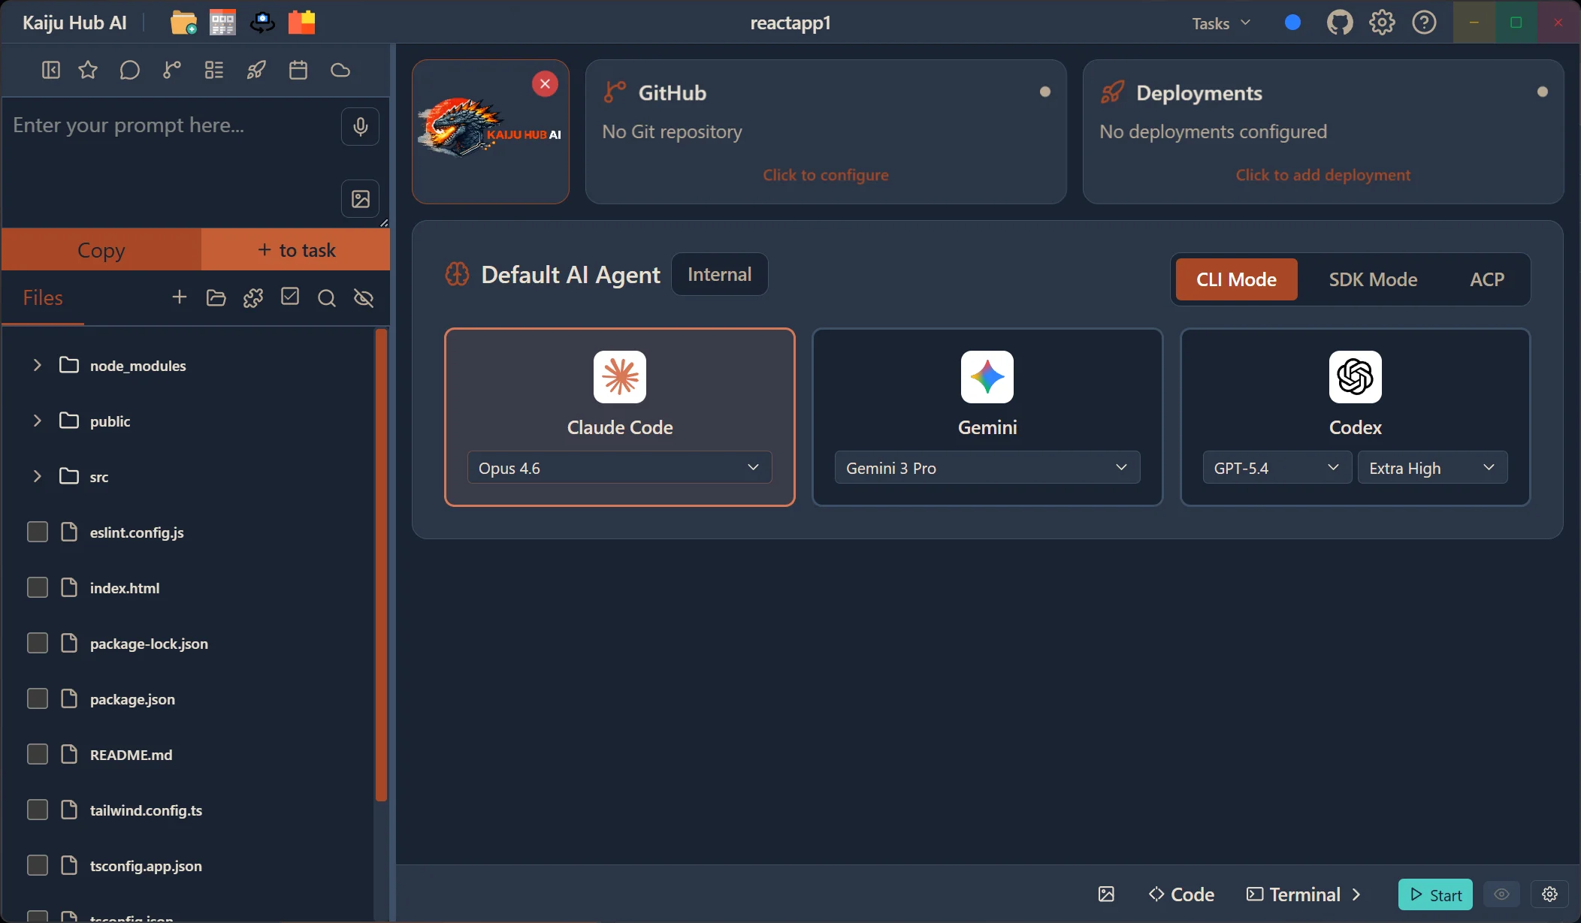The image size is (1581, 923).
Task: Click the image icon in bottom bar
Action: [1106, 894]
